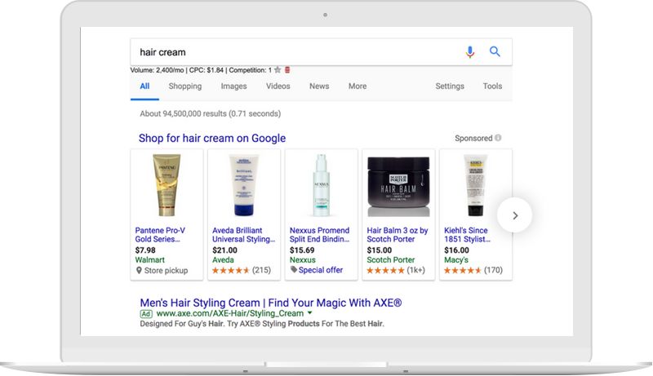This screenshot has width=653, height=376.
Task: Click the Aveda white tube product image
Action: coord(244,185)
